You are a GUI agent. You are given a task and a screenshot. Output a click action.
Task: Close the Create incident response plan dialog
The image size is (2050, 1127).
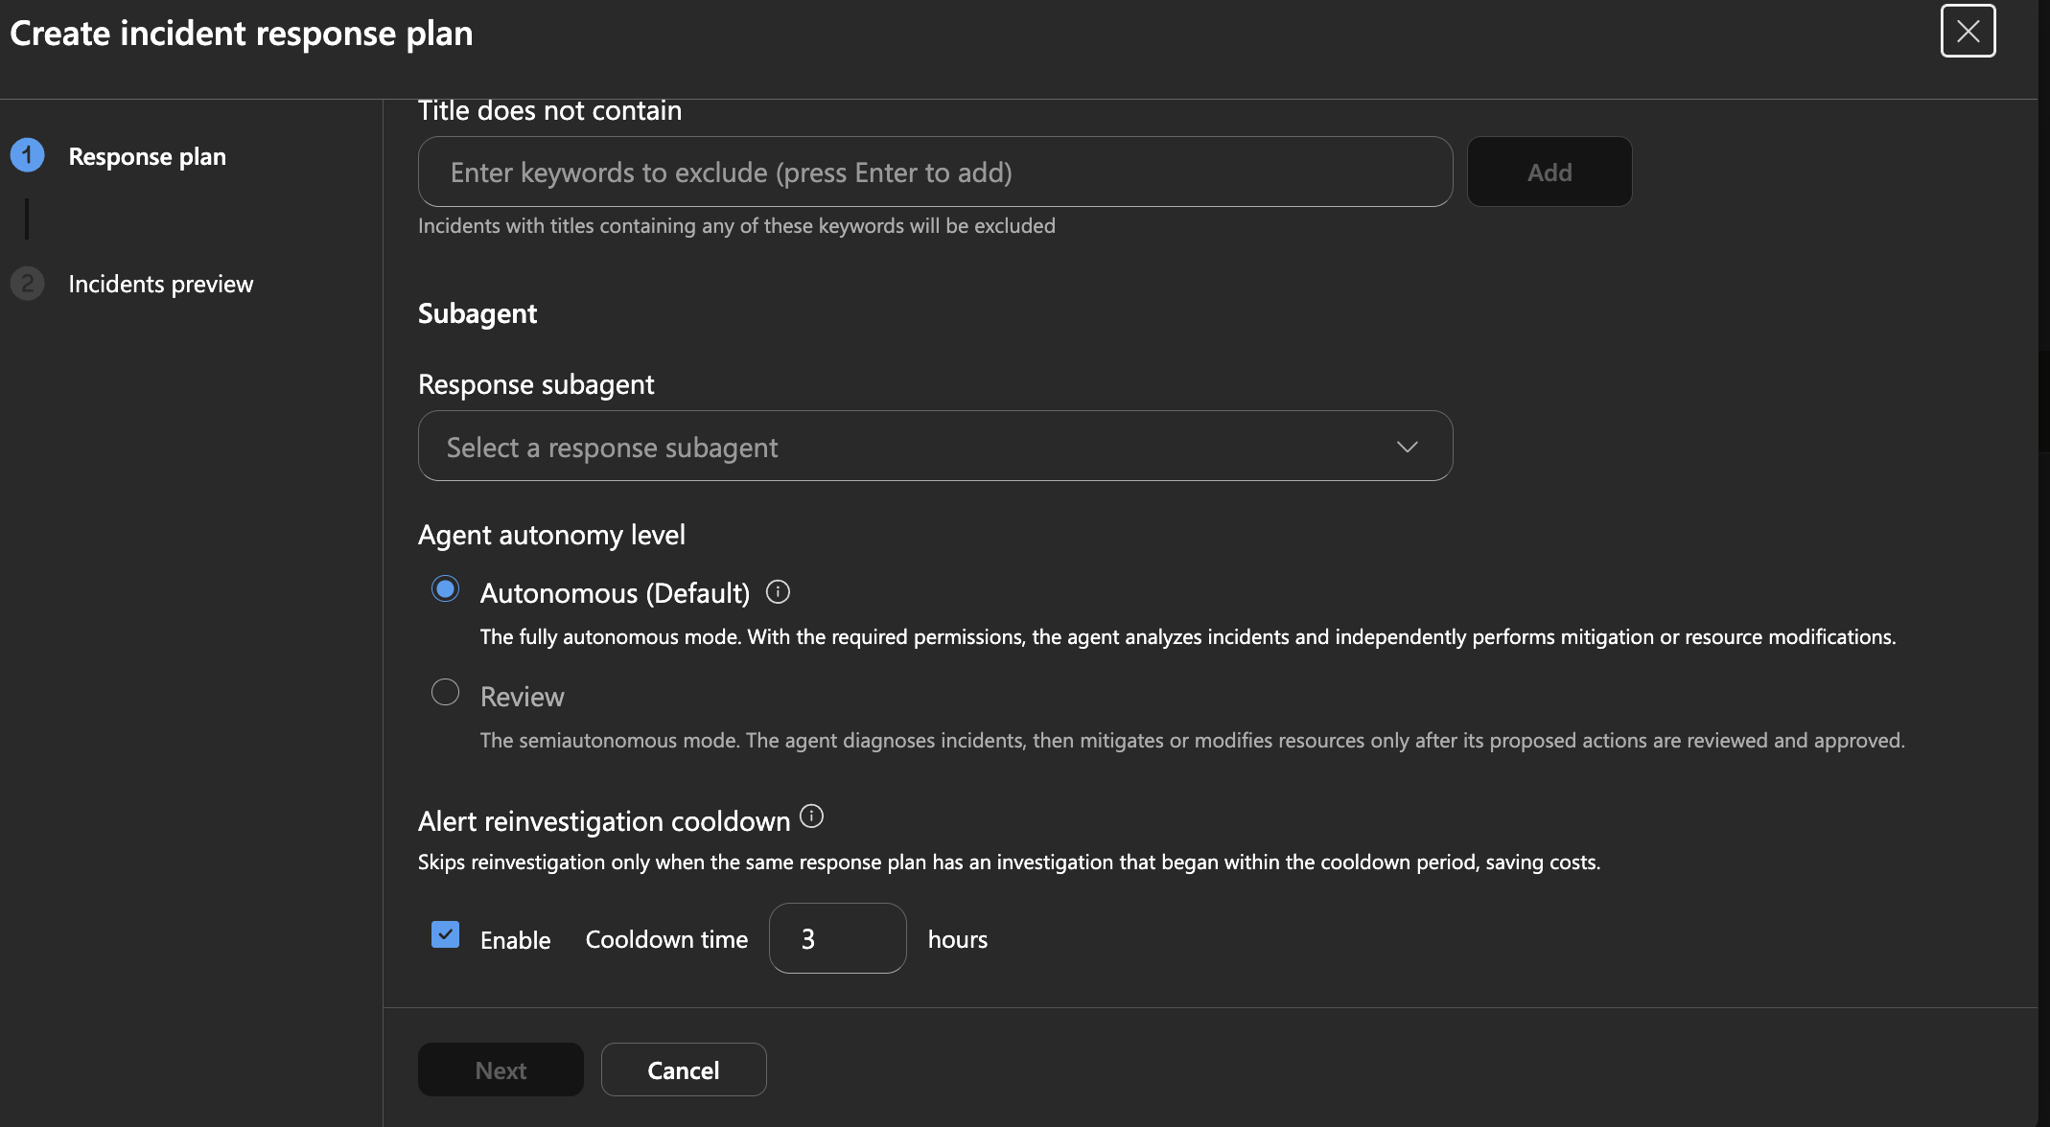pyautogui.click(x=1968, y=31)
